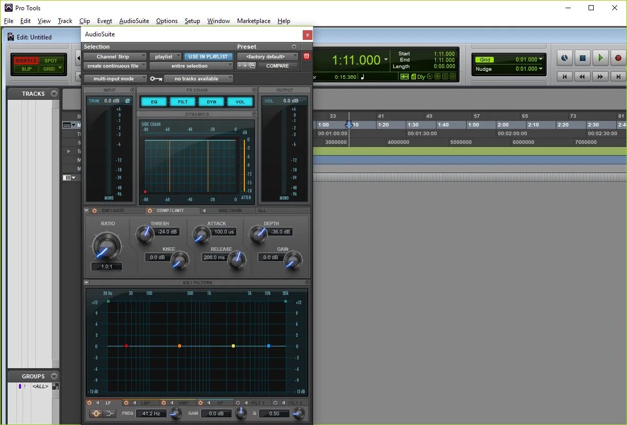The width and height of the screenshot is (627, 425).
Task: Open the File menu
Action: pyautogui.click(x=9, y=21)
